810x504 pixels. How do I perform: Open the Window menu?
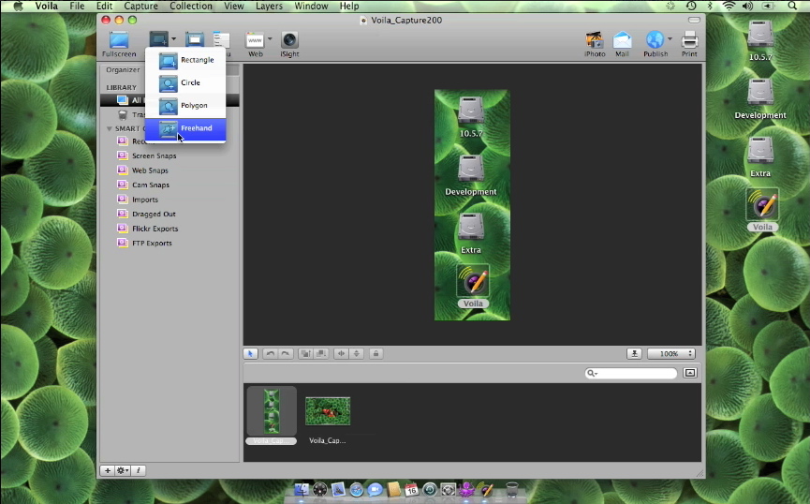[x=311, y=7]
